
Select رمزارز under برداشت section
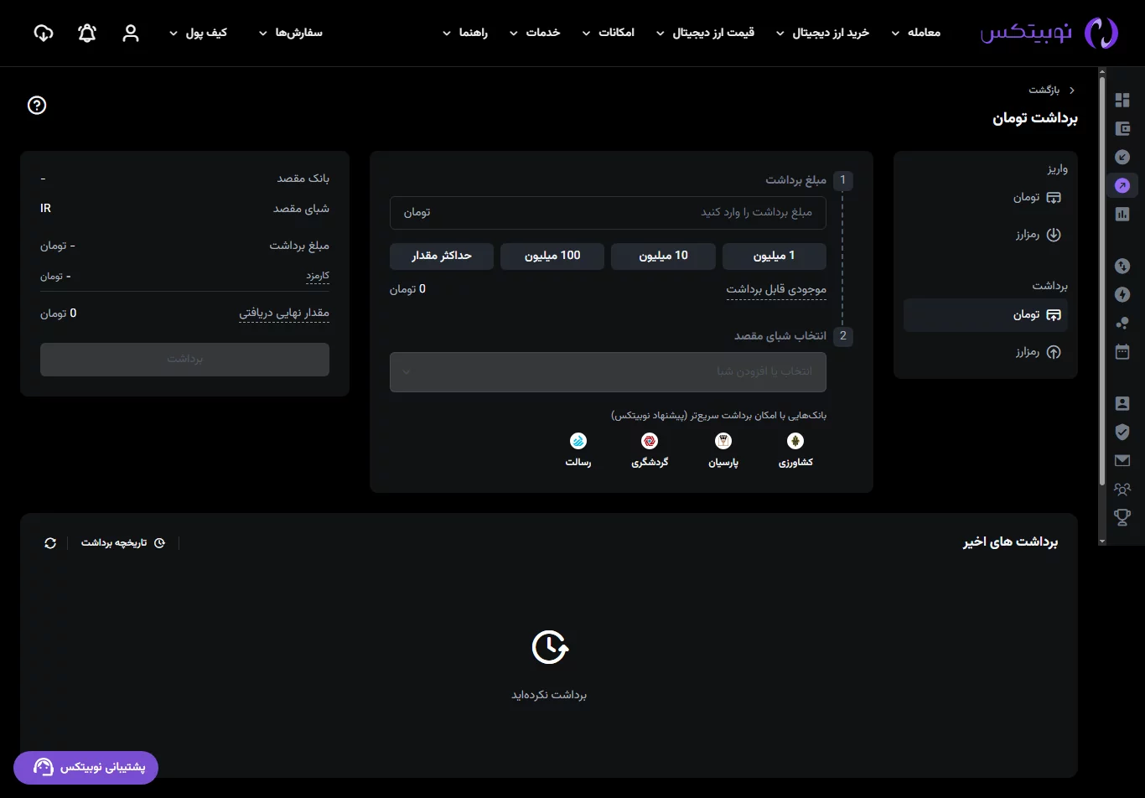click(x=1038, y=352)
